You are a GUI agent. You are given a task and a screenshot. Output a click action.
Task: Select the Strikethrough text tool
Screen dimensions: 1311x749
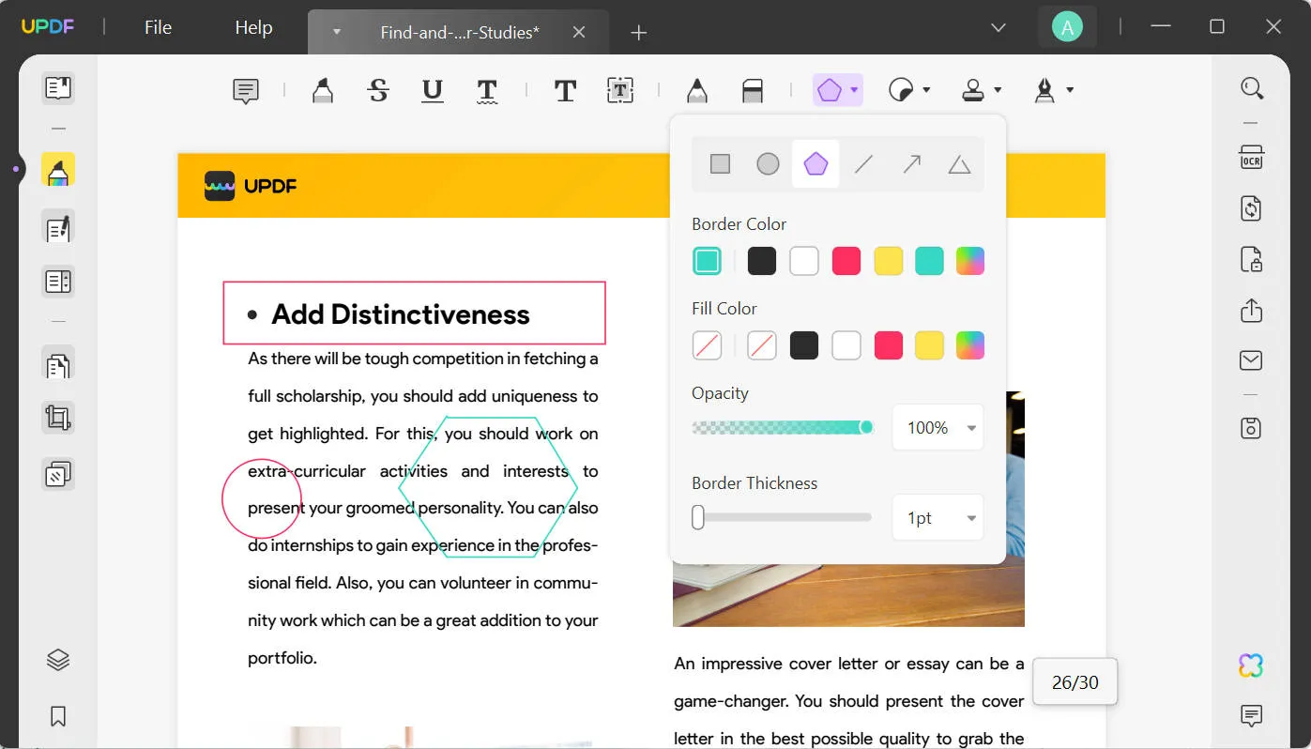[378, 90]
